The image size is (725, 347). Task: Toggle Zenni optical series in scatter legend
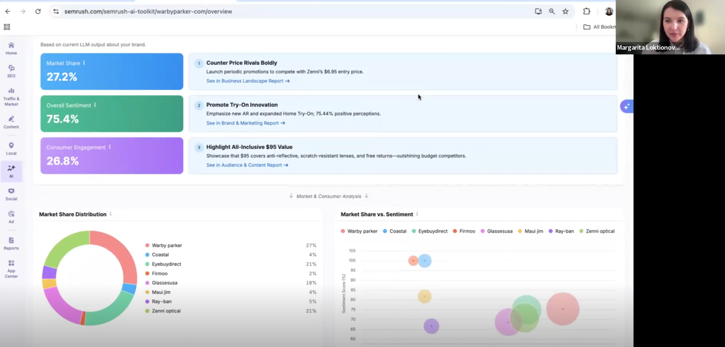pos(597,231)
